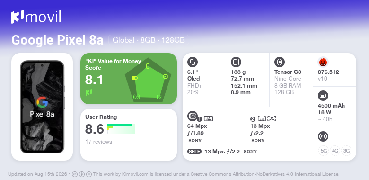Viewport: 369px width, 180px height.
Task: Click the SELF selfie camera badge
Action: pyautogui.click(x=194, y=152)
